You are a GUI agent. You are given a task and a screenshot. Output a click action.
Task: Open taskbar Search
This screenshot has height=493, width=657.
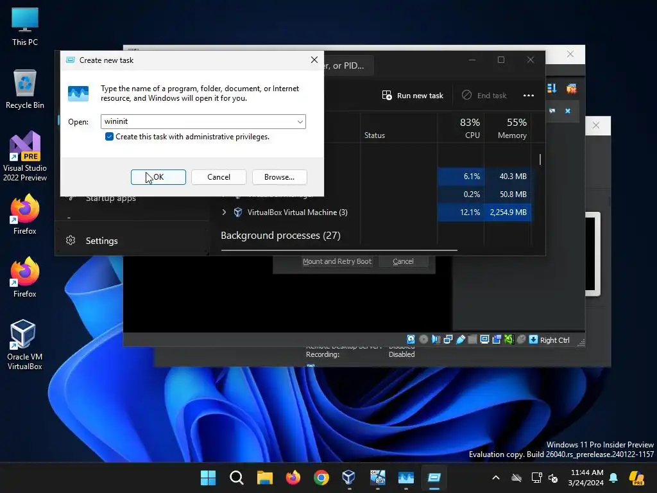point(237,478)
